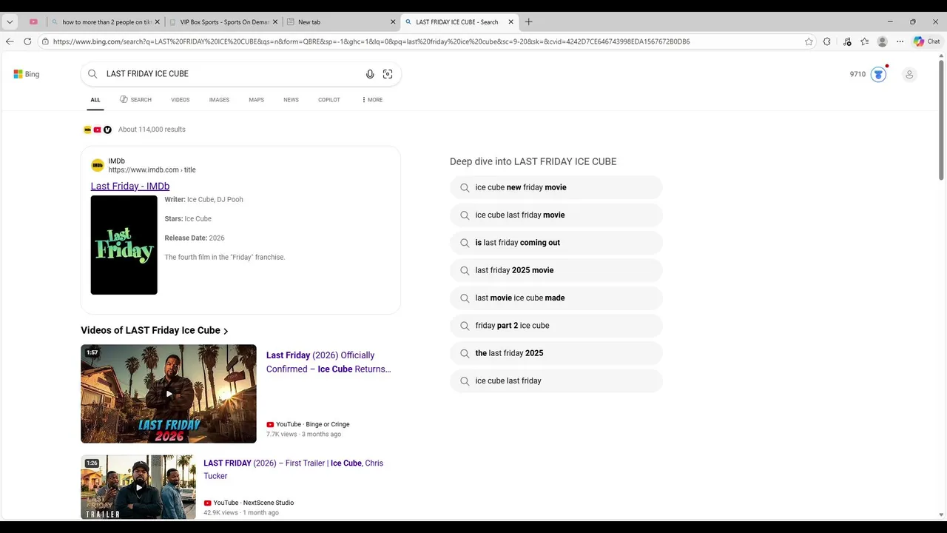Open 'Last Friday (2026) Officially Confirmed' title link

[x=328, y=362]
